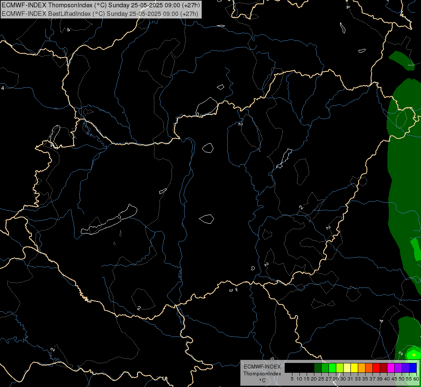Click the legend tick label 40
Viewport: 421px width, 387px height.
coord(387,379)
